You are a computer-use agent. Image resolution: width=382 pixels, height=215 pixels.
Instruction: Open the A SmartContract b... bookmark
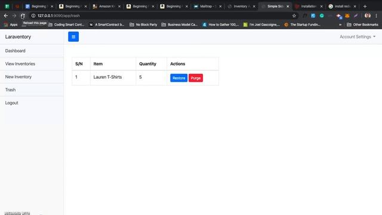point(106,24)
